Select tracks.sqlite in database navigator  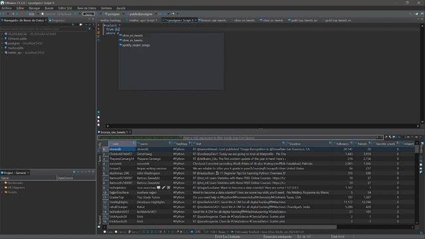15,48
